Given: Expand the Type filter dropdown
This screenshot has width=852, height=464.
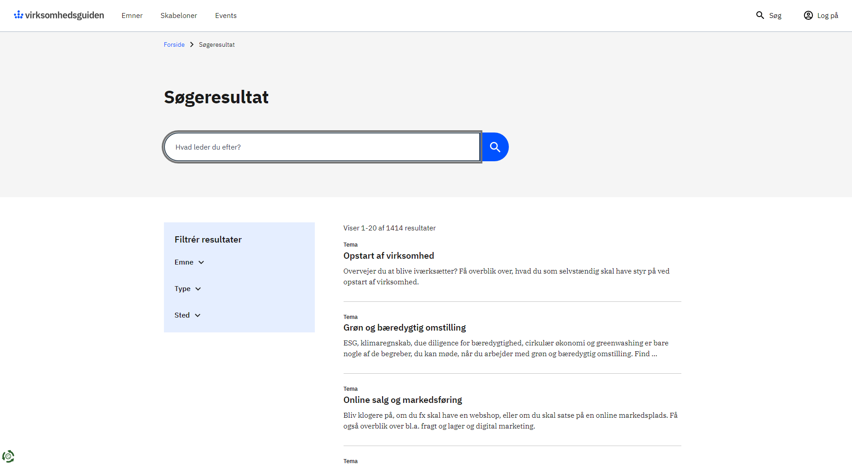Looking at the screenshot, I should pos(188,289).
